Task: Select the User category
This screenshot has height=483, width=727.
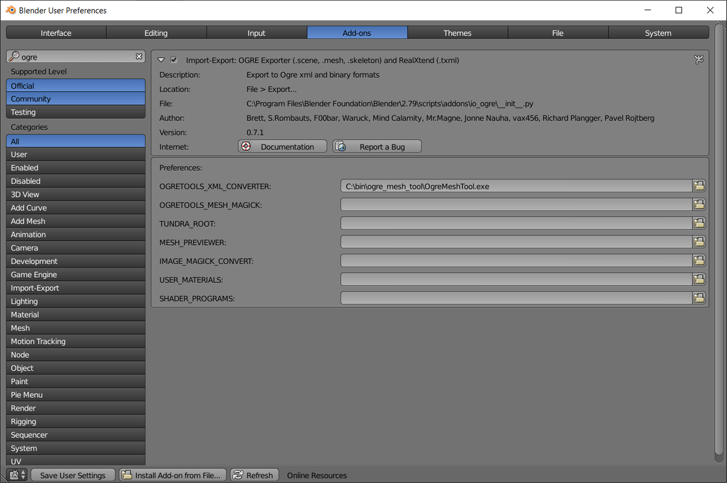Action: tap(76, 155)
